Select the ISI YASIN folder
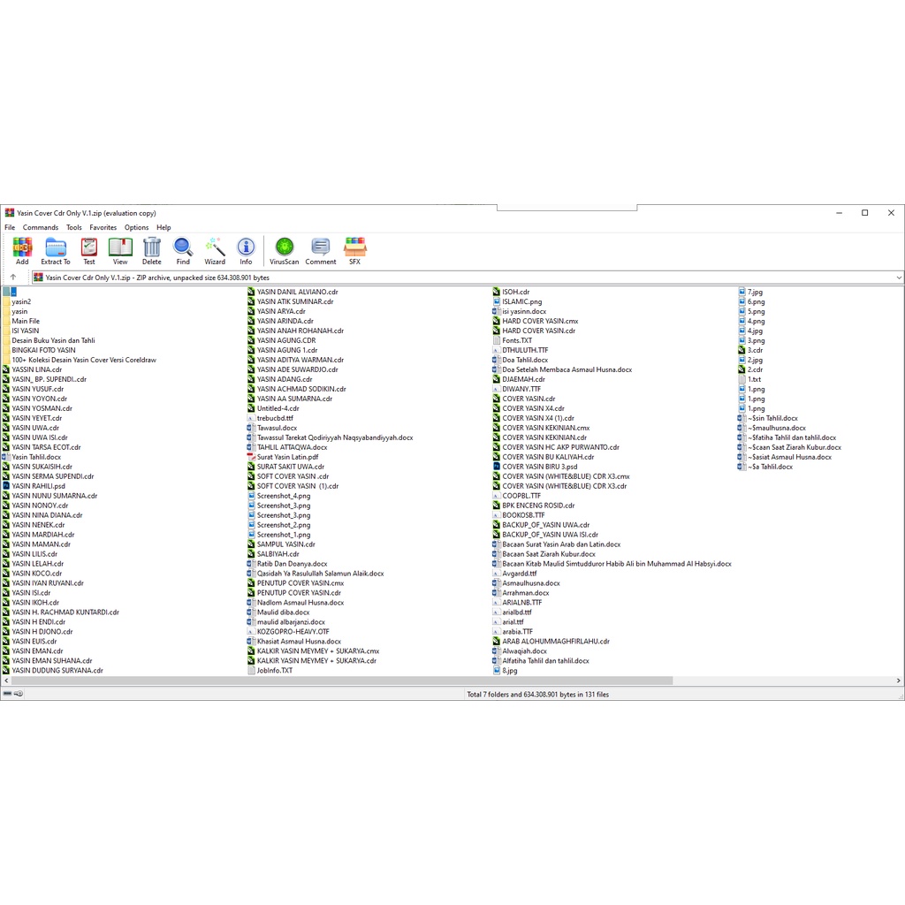This screenshot has height=905, width=905. [25, 331]
